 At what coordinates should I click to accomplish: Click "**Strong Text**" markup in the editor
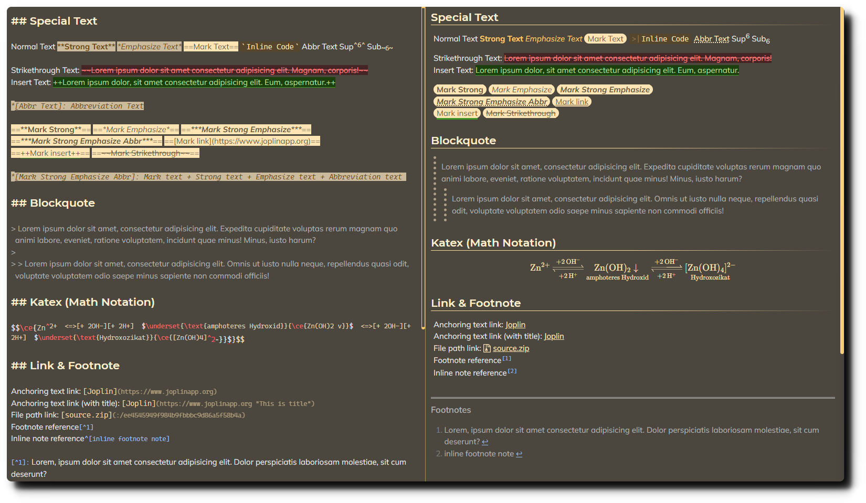87,47
